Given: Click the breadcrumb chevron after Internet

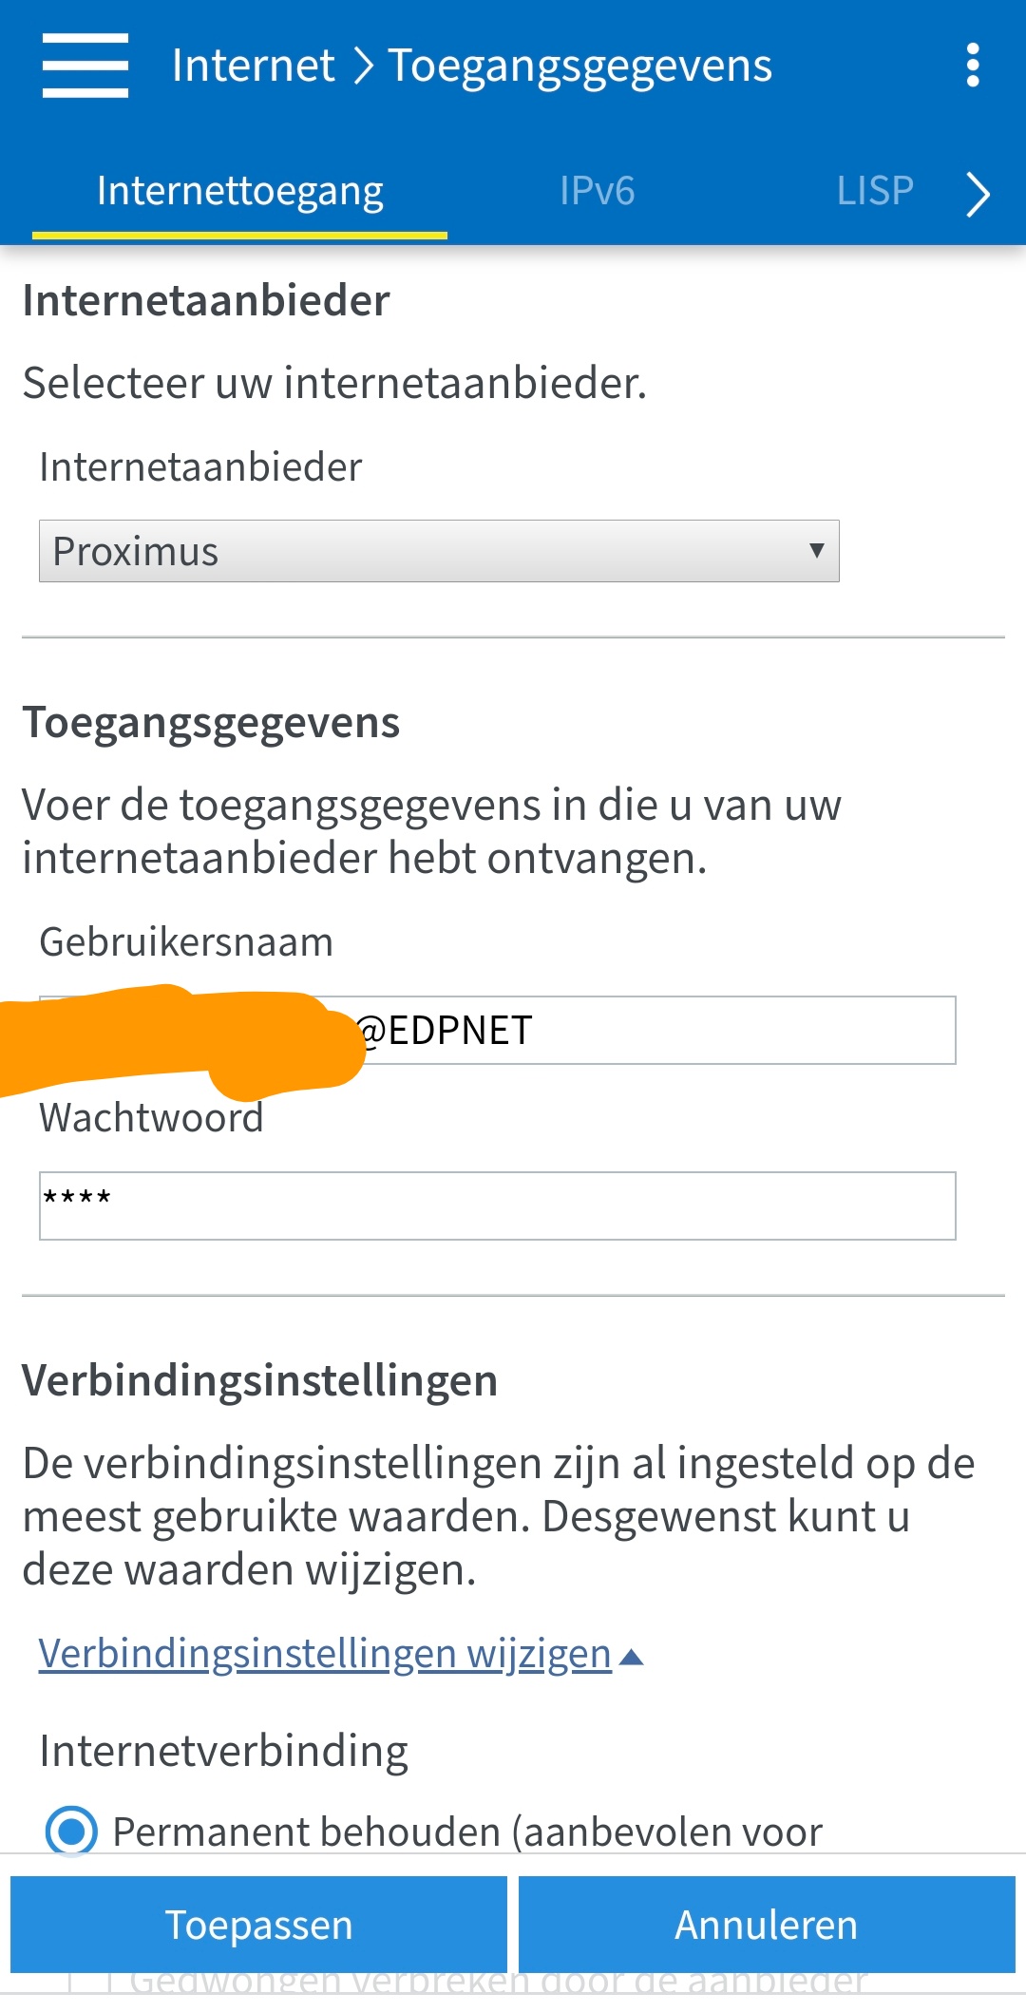Looking at the screenshot, I should [x=362, y=66].
